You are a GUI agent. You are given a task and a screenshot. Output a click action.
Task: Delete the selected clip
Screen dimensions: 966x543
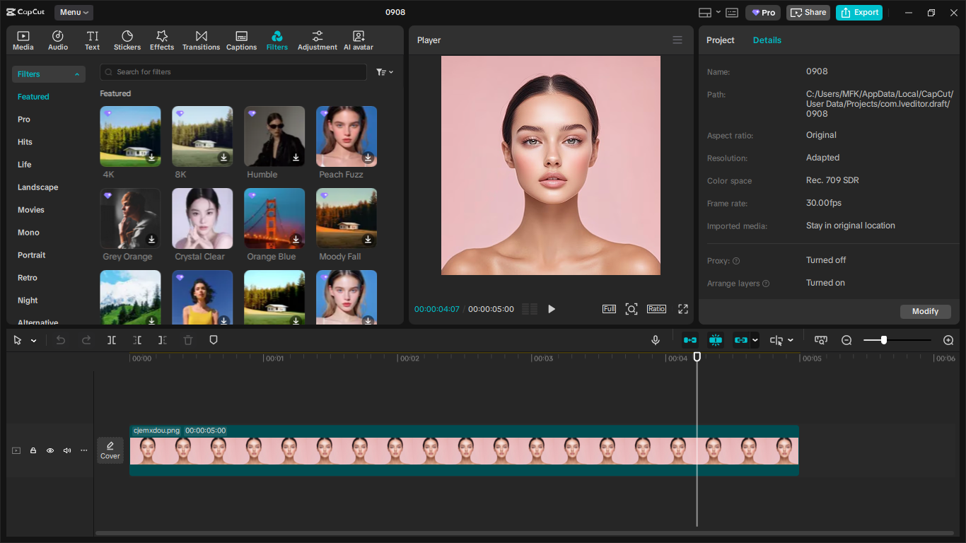click(x=188, y=340)
